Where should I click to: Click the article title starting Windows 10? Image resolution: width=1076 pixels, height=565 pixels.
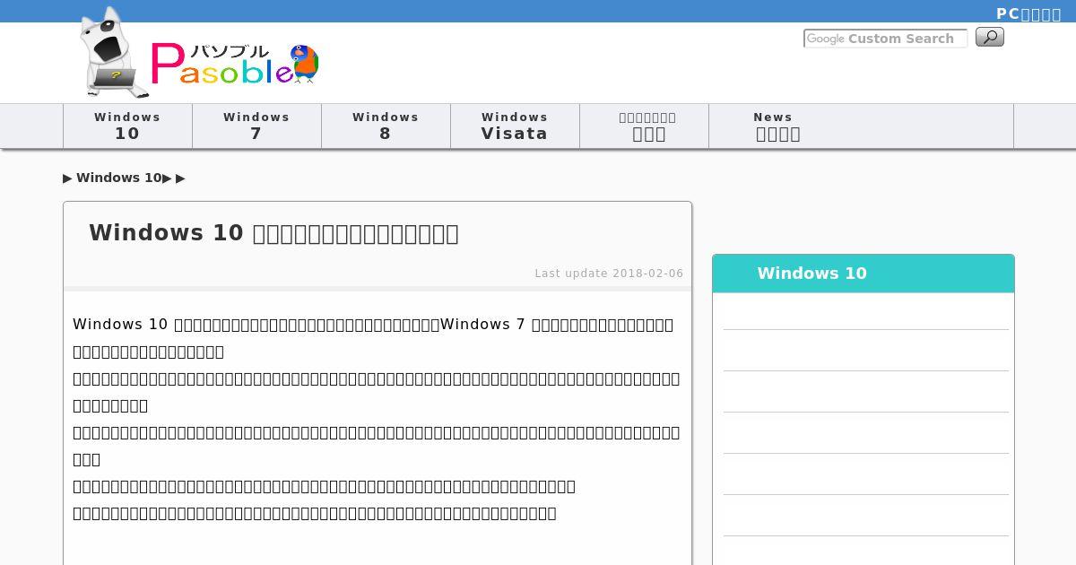coord(273,233)
